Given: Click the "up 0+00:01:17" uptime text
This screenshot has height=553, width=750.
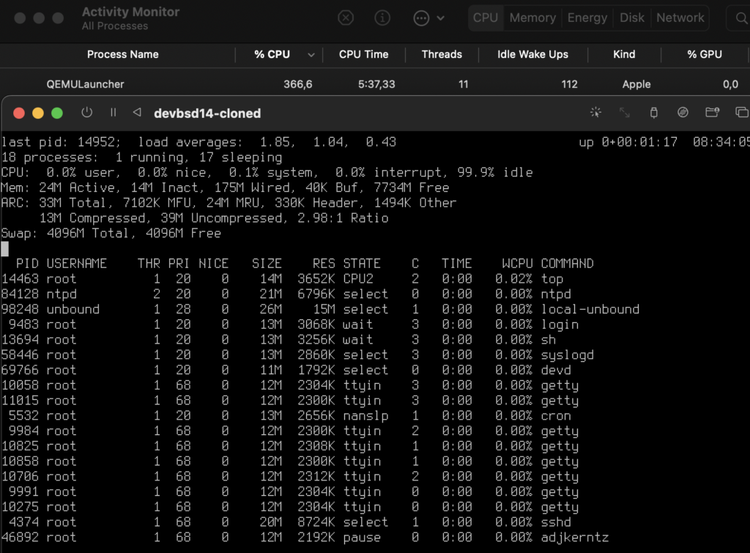Looking at the screenshot, I should click(x=628, y=142).
